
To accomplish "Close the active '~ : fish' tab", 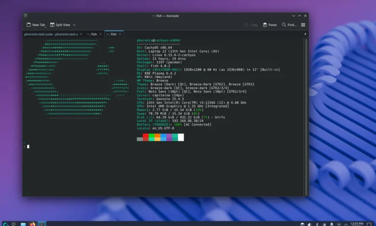I will 120,34.
